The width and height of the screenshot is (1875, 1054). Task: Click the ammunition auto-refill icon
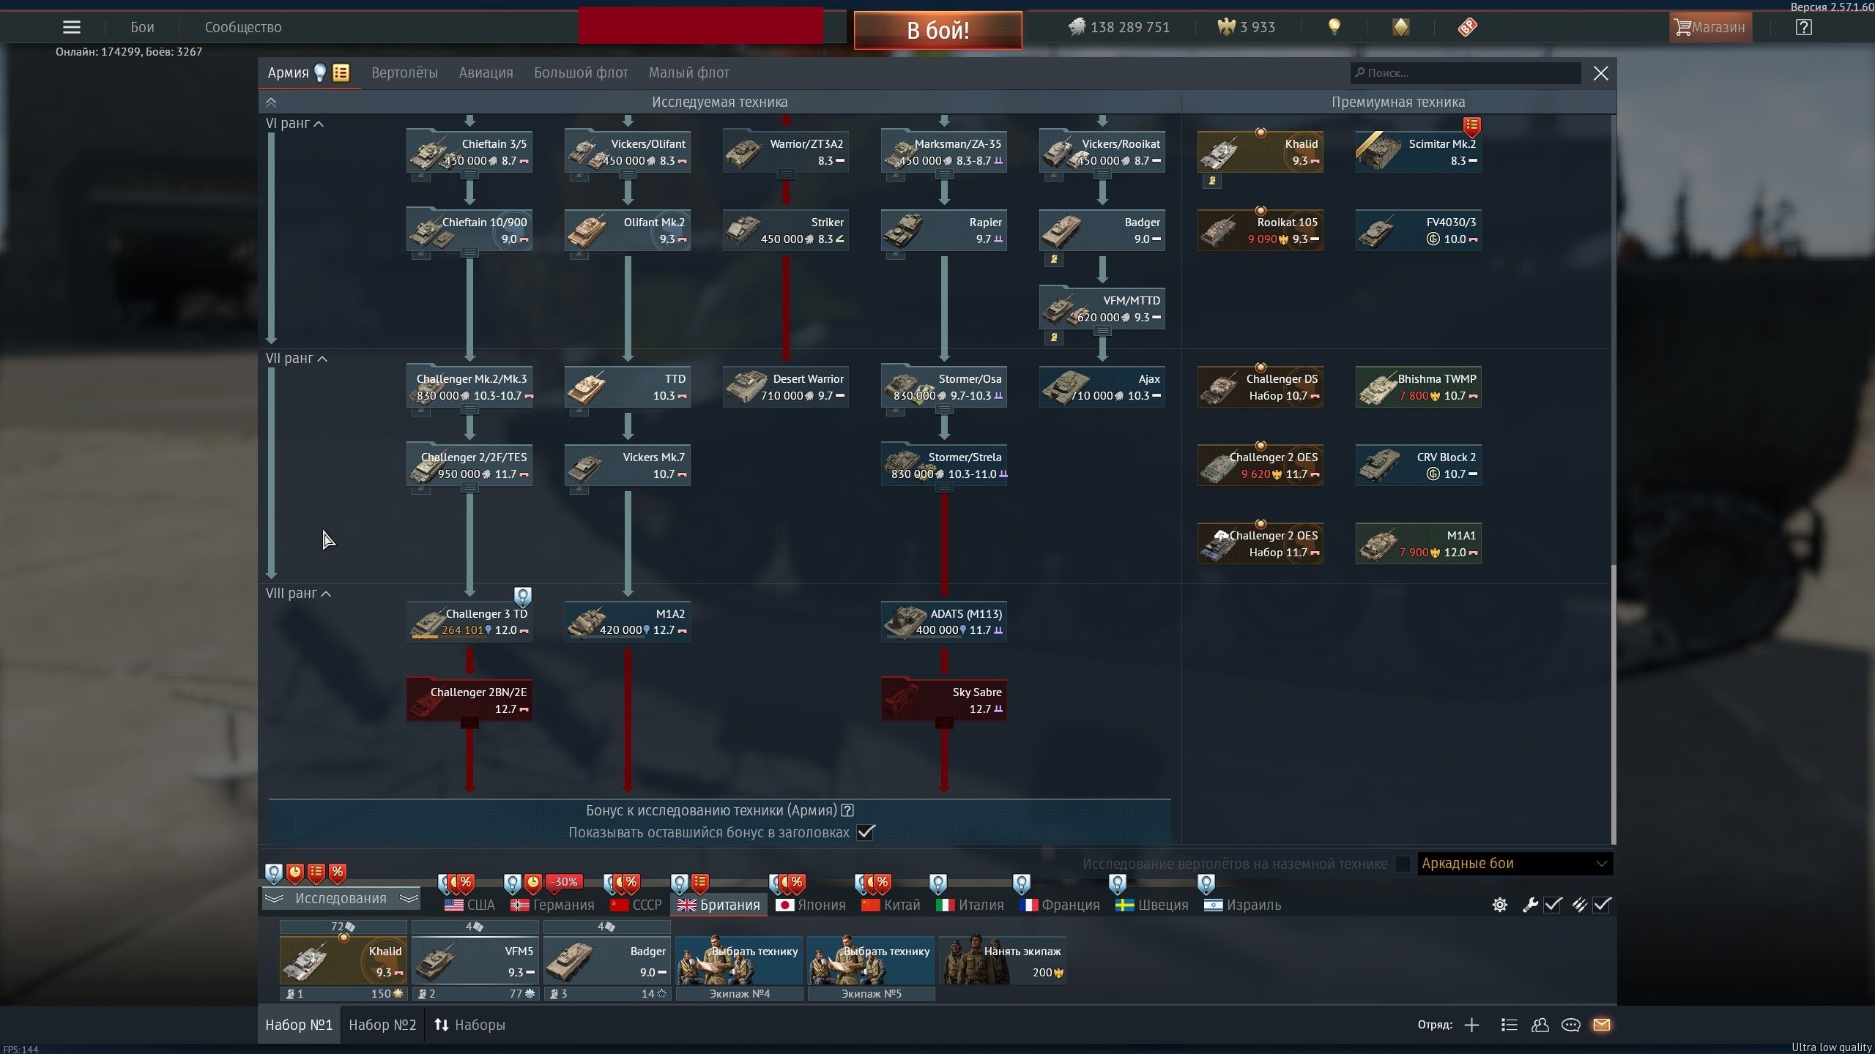point(1579,905)
